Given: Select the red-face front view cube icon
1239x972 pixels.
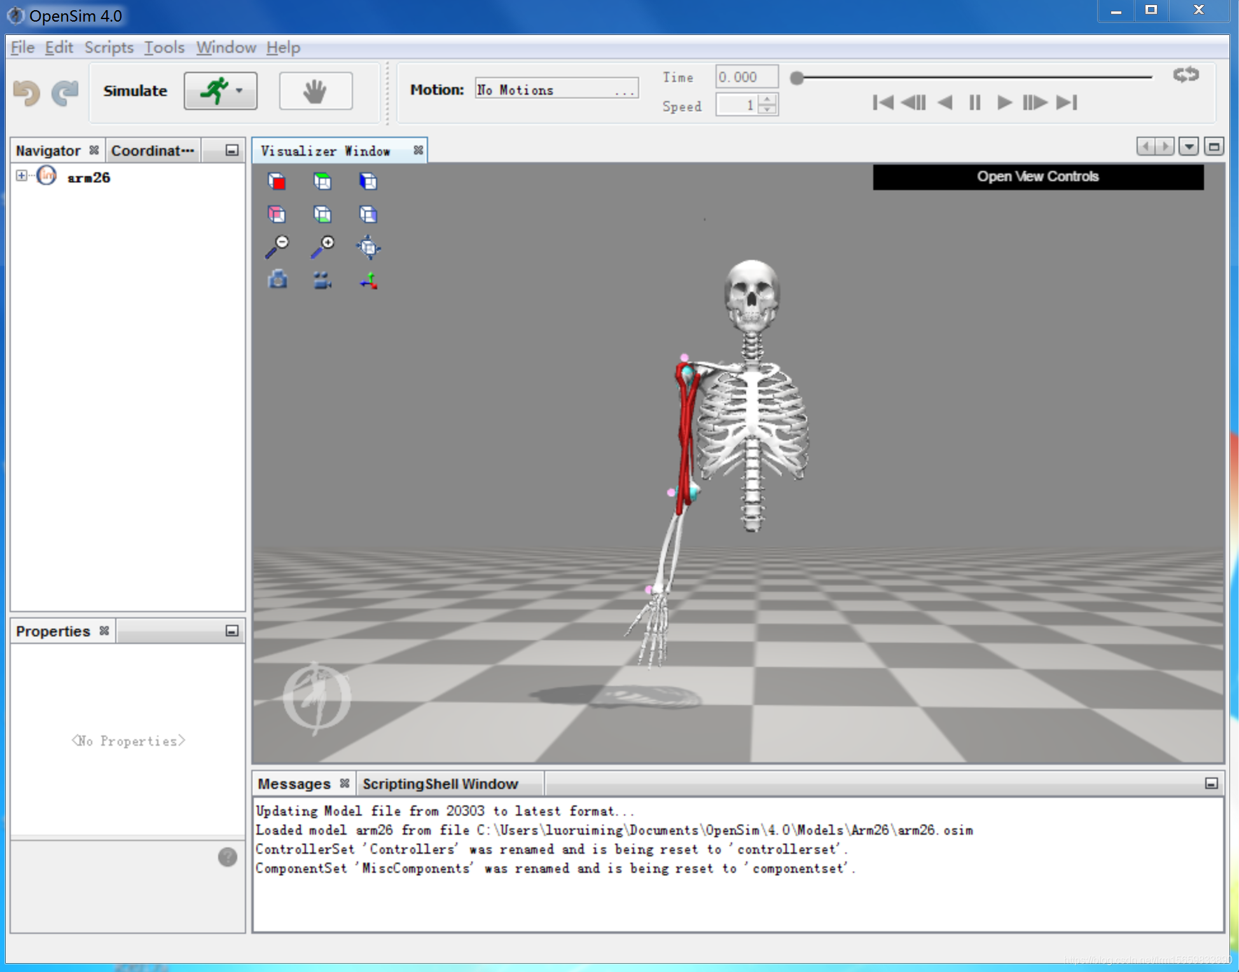Looking at the screenshot, I should click(278, 181).
